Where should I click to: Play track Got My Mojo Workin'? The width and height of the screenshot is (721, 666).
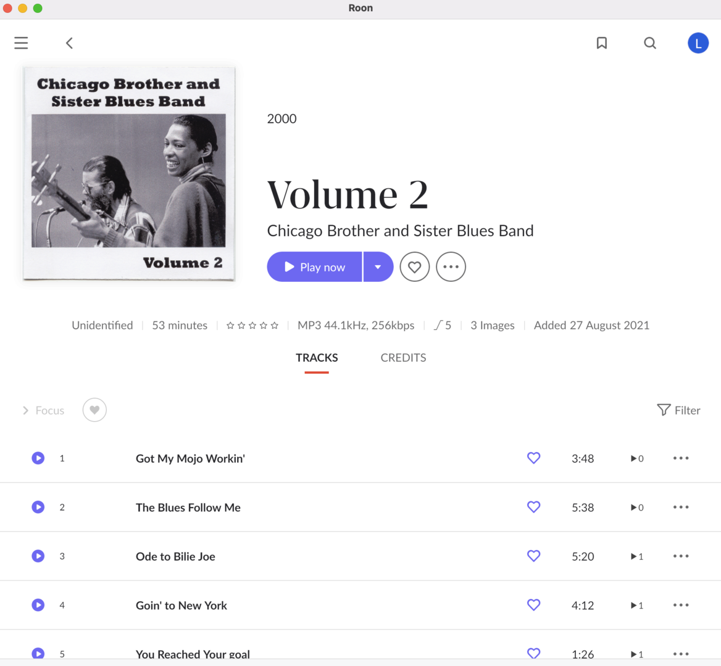coord(38,458)
